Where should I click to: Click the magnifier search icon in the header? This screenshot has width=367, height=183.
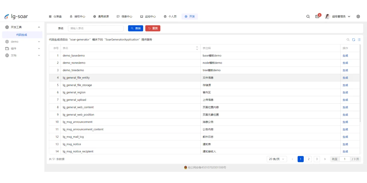click(x=308, y=16)
